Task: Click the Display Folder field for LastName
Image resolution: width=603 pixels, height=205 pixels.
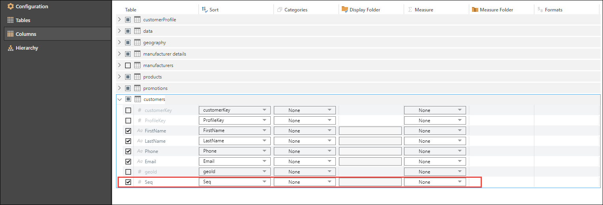Action: (x=370, y=141)
